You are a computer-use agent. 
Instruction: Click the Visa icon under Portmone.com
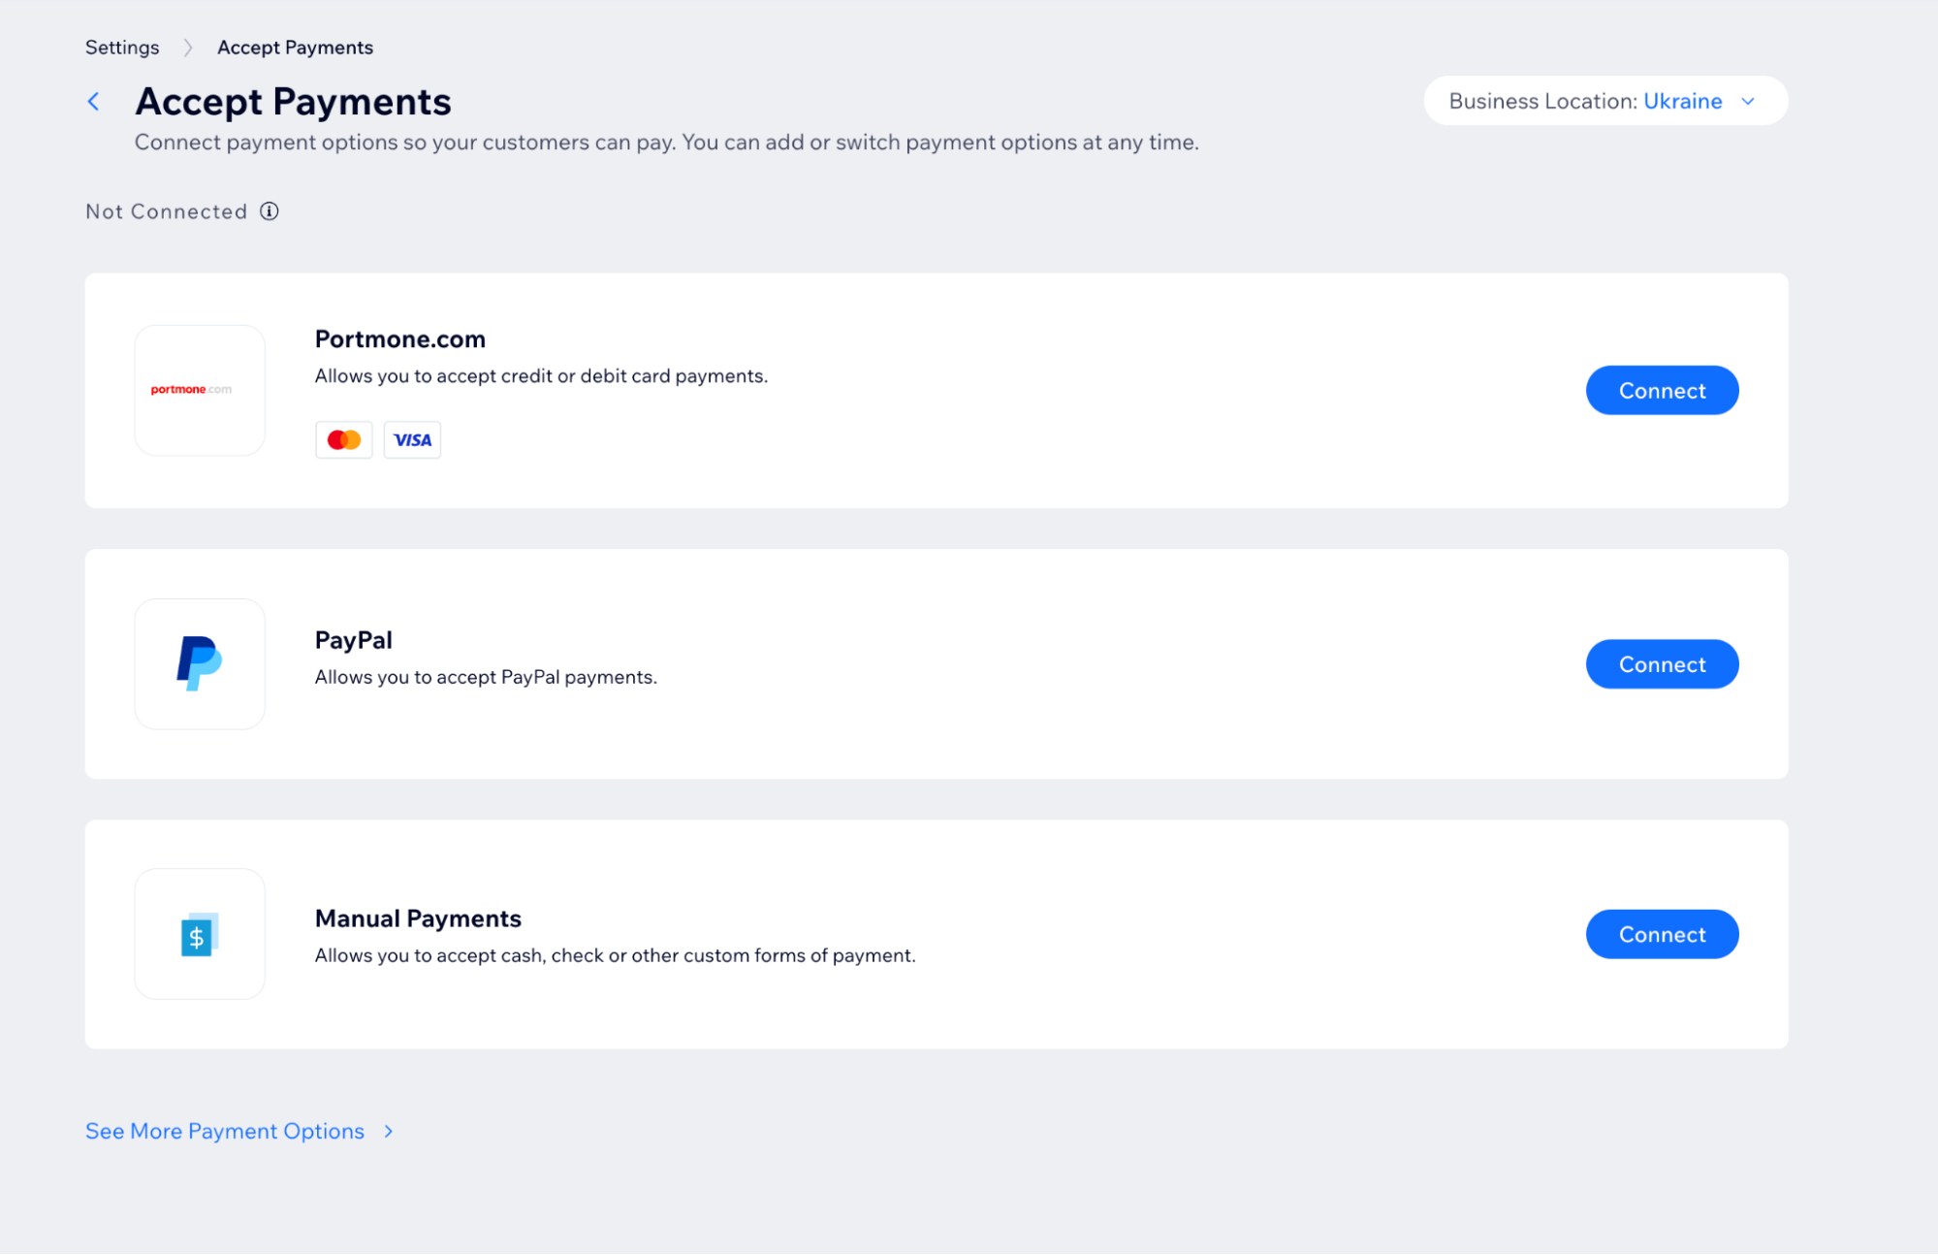[x=411, y=439]
